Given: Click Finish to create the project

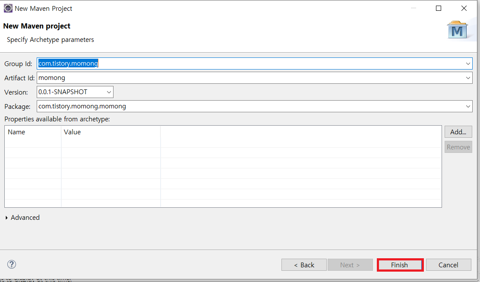Looking at the screenshot, I should click(x=400, y=265).
